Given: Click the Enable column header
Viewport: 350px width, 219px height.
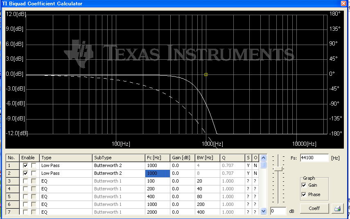Looking at the screenshot, I should coord(29,158).
